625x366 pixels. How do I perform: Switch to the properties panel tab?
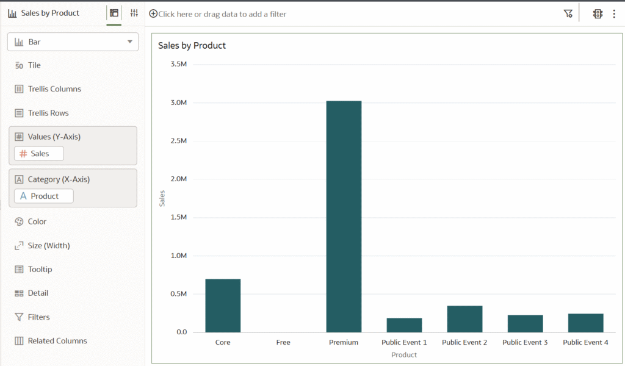(x=134, y=12)
